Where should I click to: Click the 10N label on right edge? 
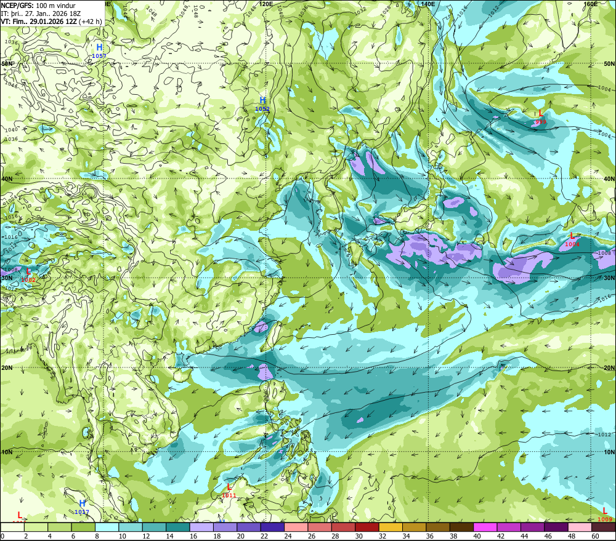pyautogui.click(x=609, y=452)
